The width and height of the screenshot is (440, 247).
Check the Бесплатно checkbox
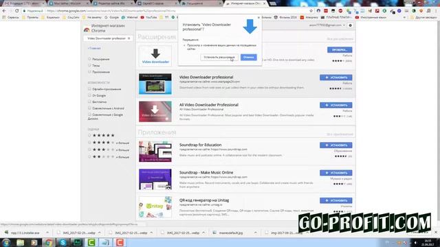coord(89,102)
